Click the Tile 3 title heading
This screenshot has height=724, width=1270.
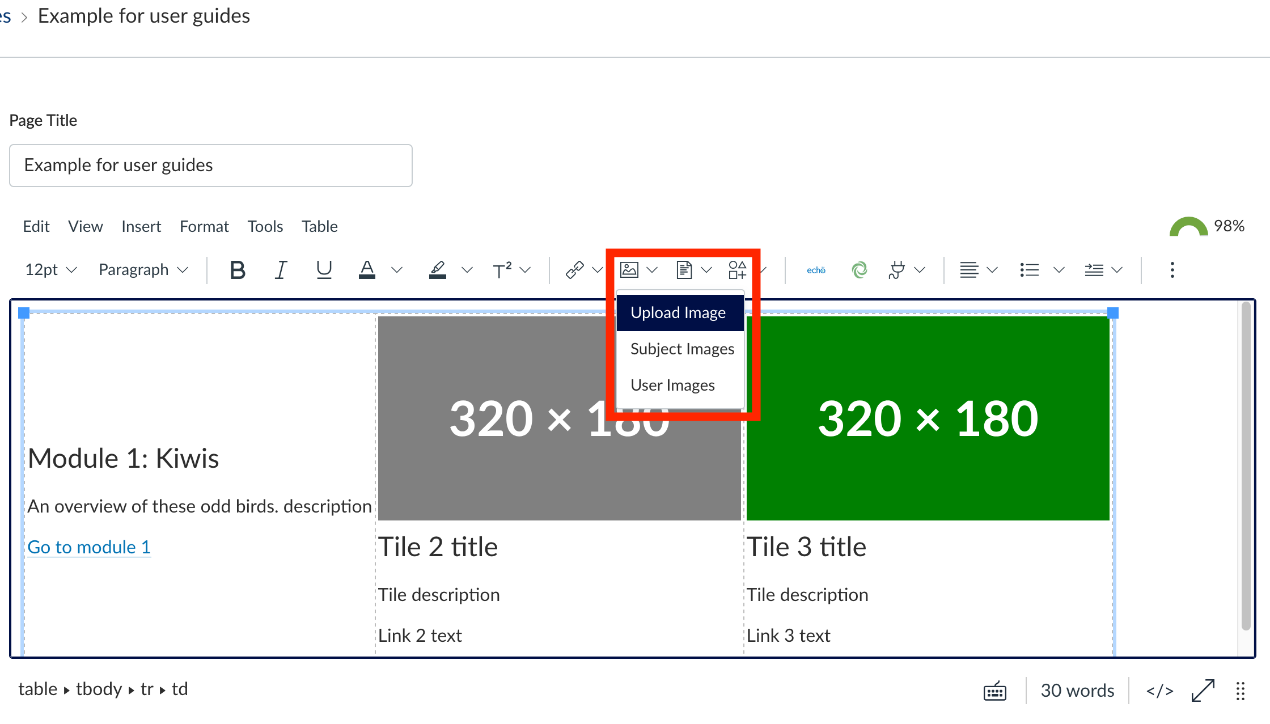click(x=806, y=547)
